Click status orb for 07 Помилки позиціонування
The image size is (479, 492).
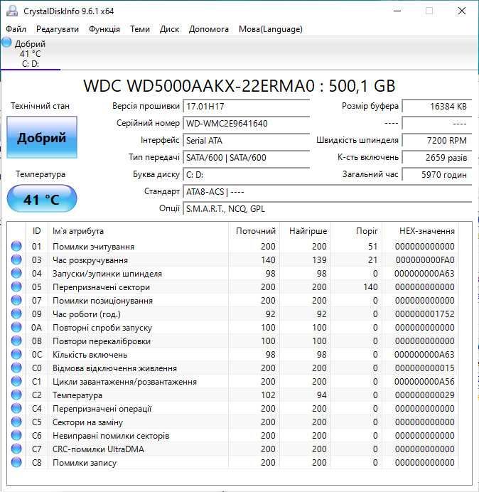(x=16, y=300)
